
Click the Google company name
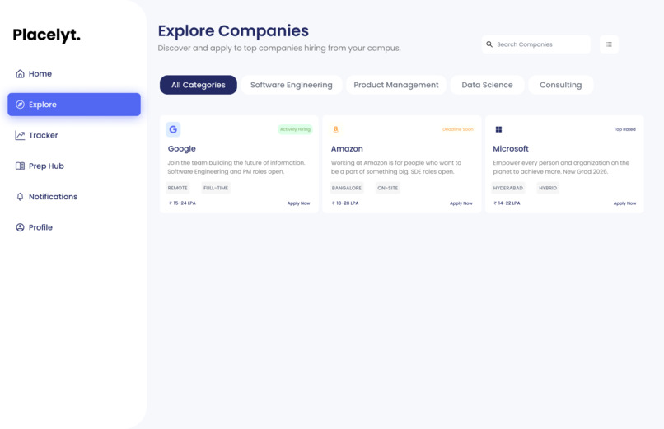click(x=182, y=149)
